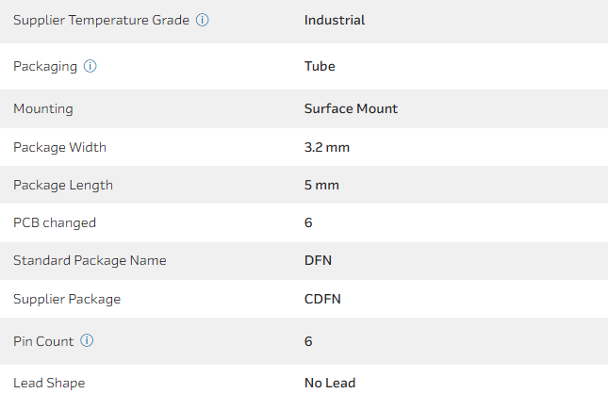This screenshot has width=608, height=410.
Task: Click the Supplier Package label
Action: (x=67, y=299)
